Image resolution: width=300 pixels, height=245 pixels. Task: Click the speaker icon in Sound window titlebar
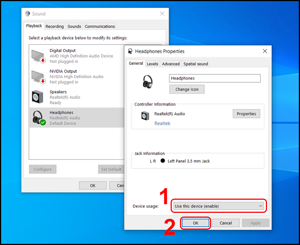point(27,13)
